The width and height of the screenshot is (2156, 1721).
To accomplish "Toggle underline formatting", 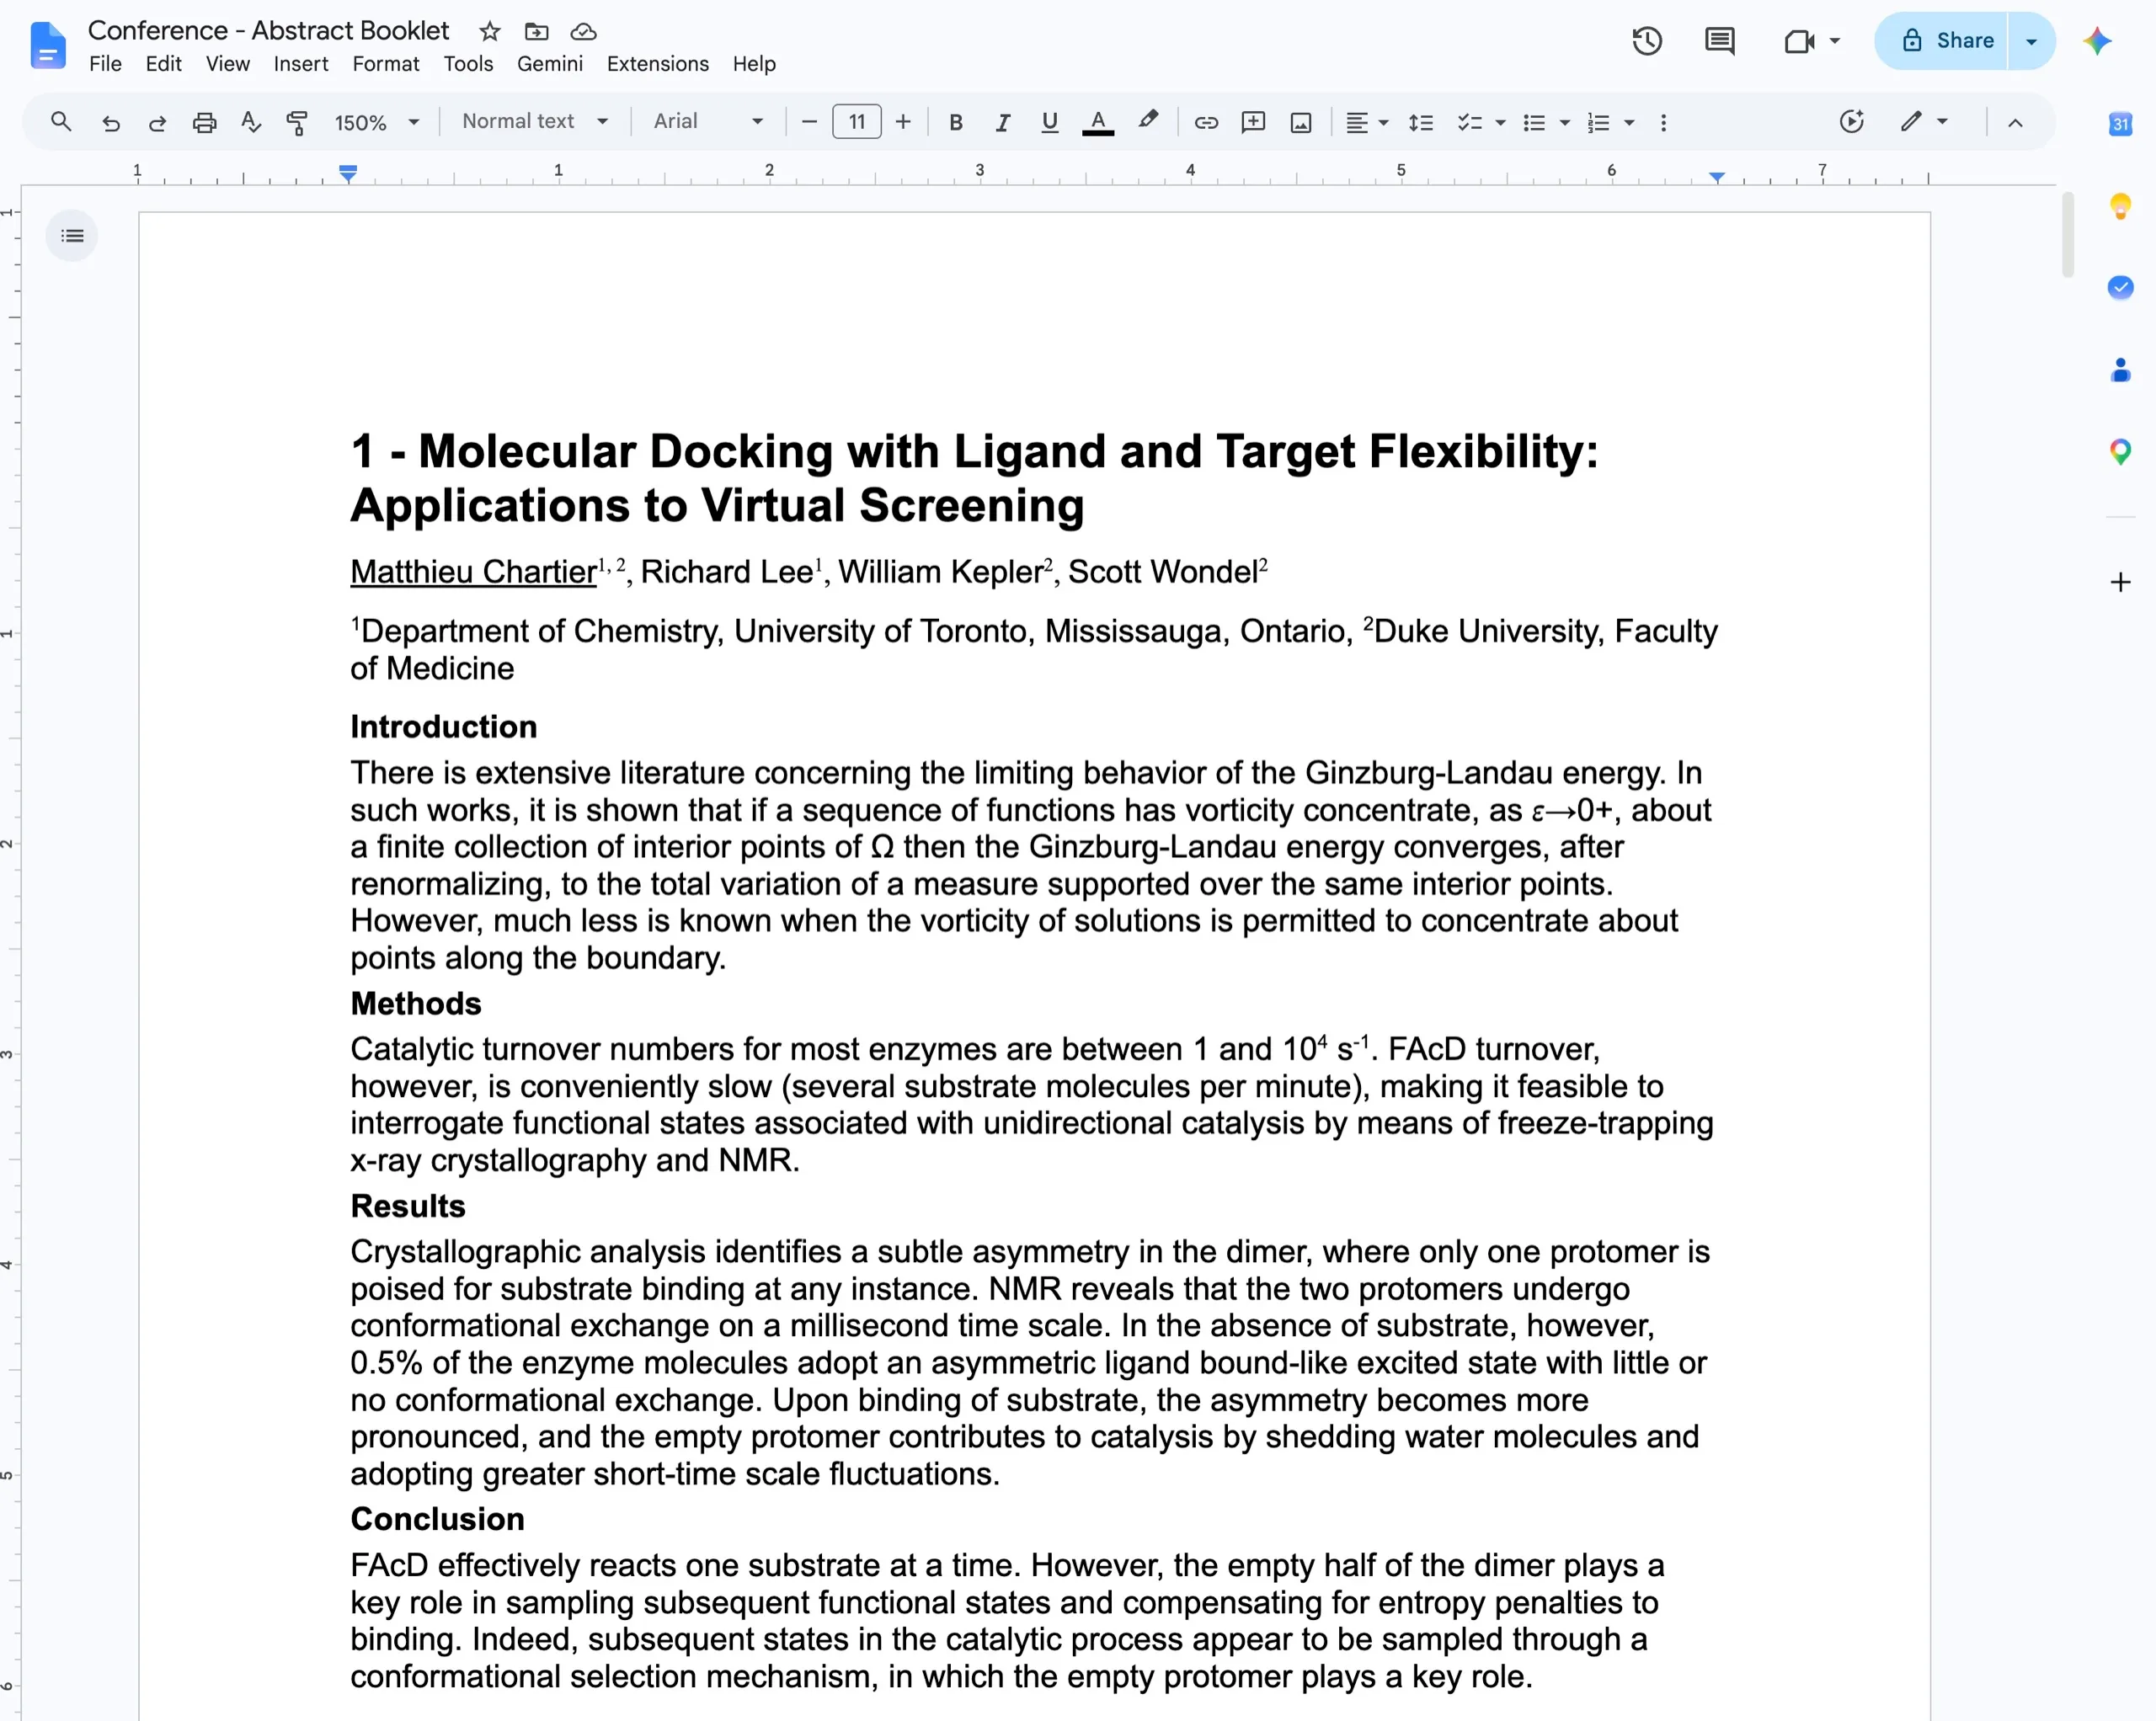I will click(1049, 122).
